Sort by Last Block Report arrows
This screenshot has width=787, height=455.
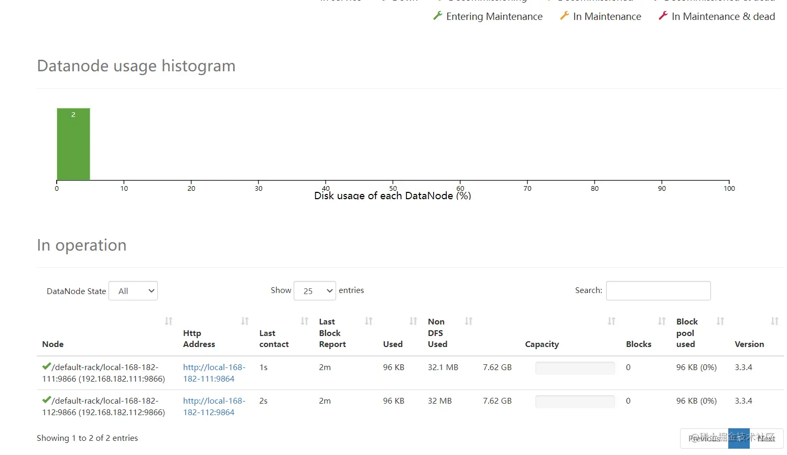point(369,321)
